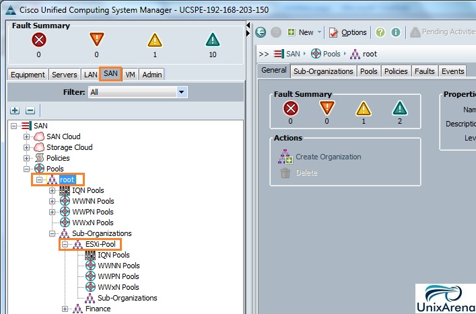Select the root organization item
Viewport: 476px width, 314px height.
(67, 180)
